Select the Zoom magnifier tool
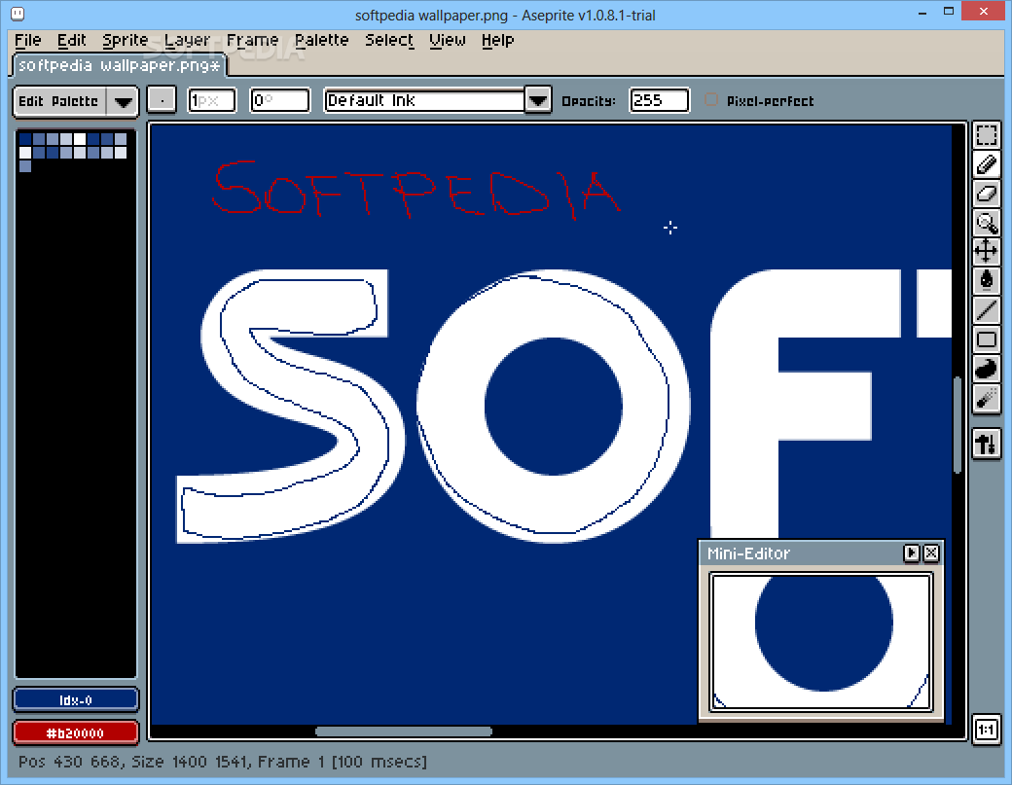Screen dimensions: 1012x785 tap(986, 223)
